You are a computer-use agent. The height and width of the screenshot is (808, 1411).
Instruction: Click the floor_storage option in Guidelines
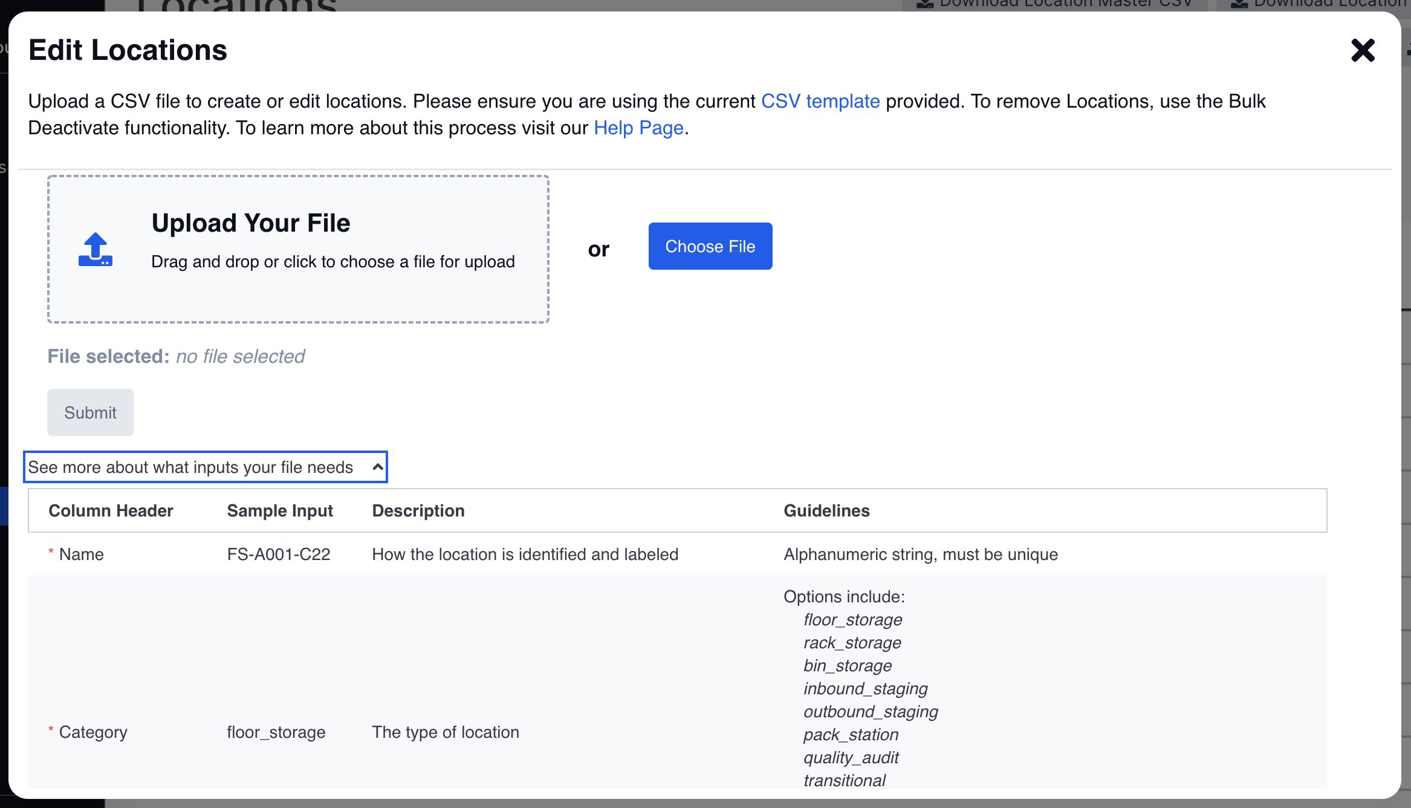852,619
